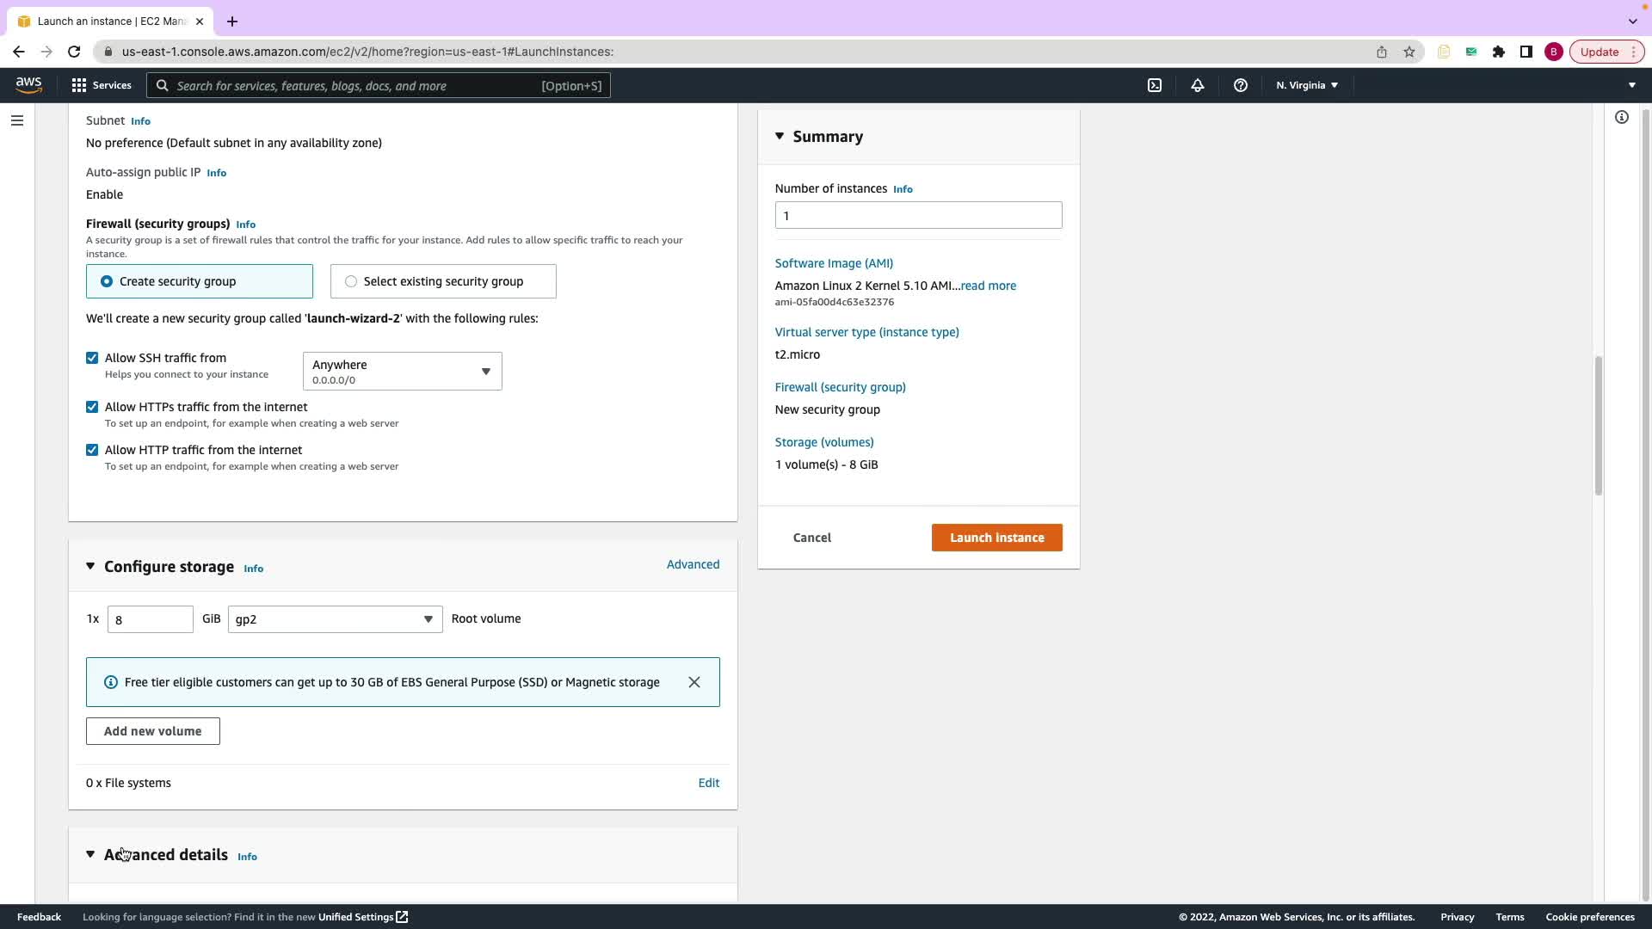Click the help question mark icon
Screen dimensions: 1652x929
pos(1240,85)
